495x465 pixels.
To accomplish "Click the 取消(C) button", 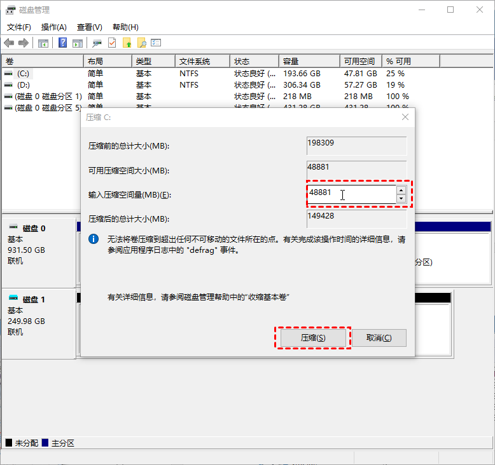I will click(x=379, y=338).
